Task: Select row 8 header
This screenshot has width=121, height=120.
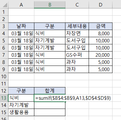Action: coord(4,62)
